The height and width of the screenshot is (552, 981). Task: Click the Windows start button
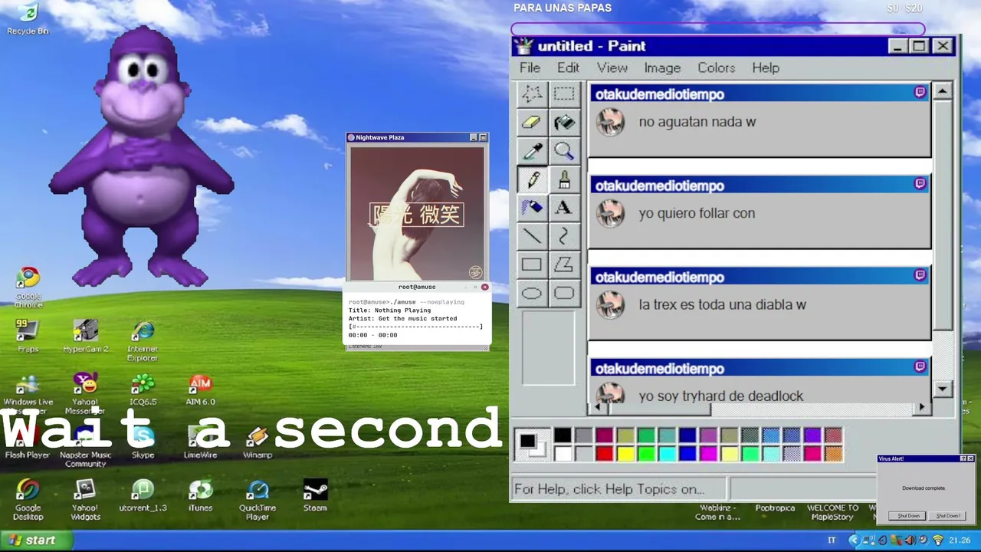37,540
